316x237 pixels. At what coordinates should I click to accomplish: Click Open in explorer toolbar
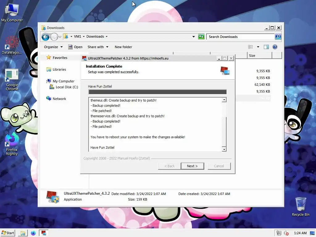(x=75, y=47)
